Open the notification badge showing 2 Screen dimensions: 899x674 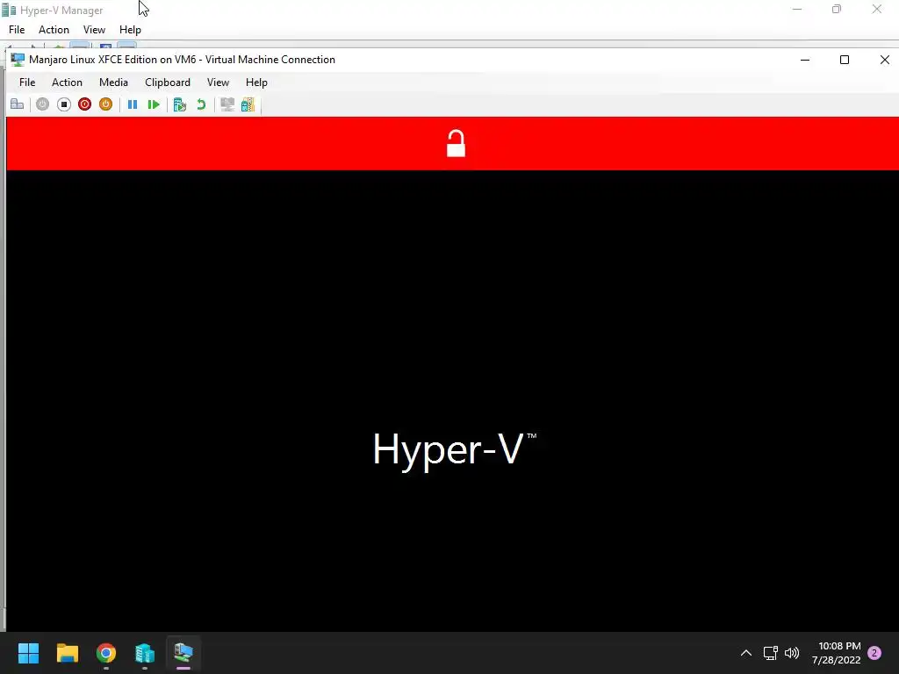[874, 653]
